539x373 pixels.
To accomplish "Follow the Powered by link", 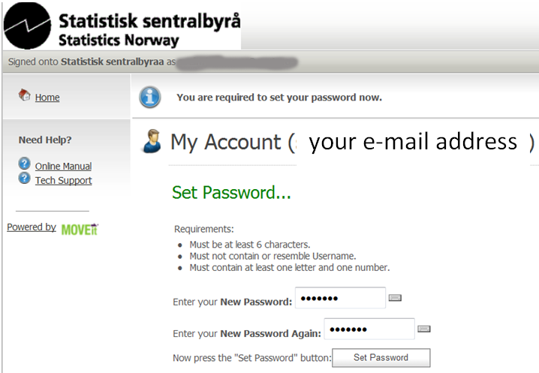I will tap(32, 227).
